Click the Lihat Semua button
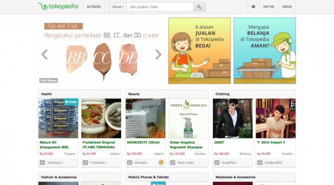This screenshot has height=185, width=334. tap(49, 80)
